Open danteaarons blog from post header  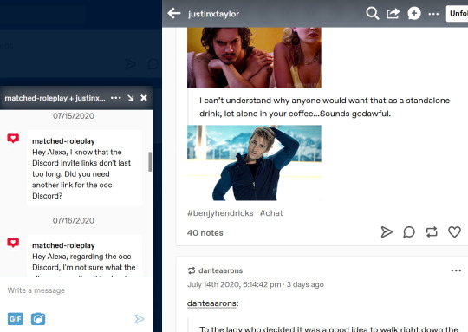[x=221, y=270]
